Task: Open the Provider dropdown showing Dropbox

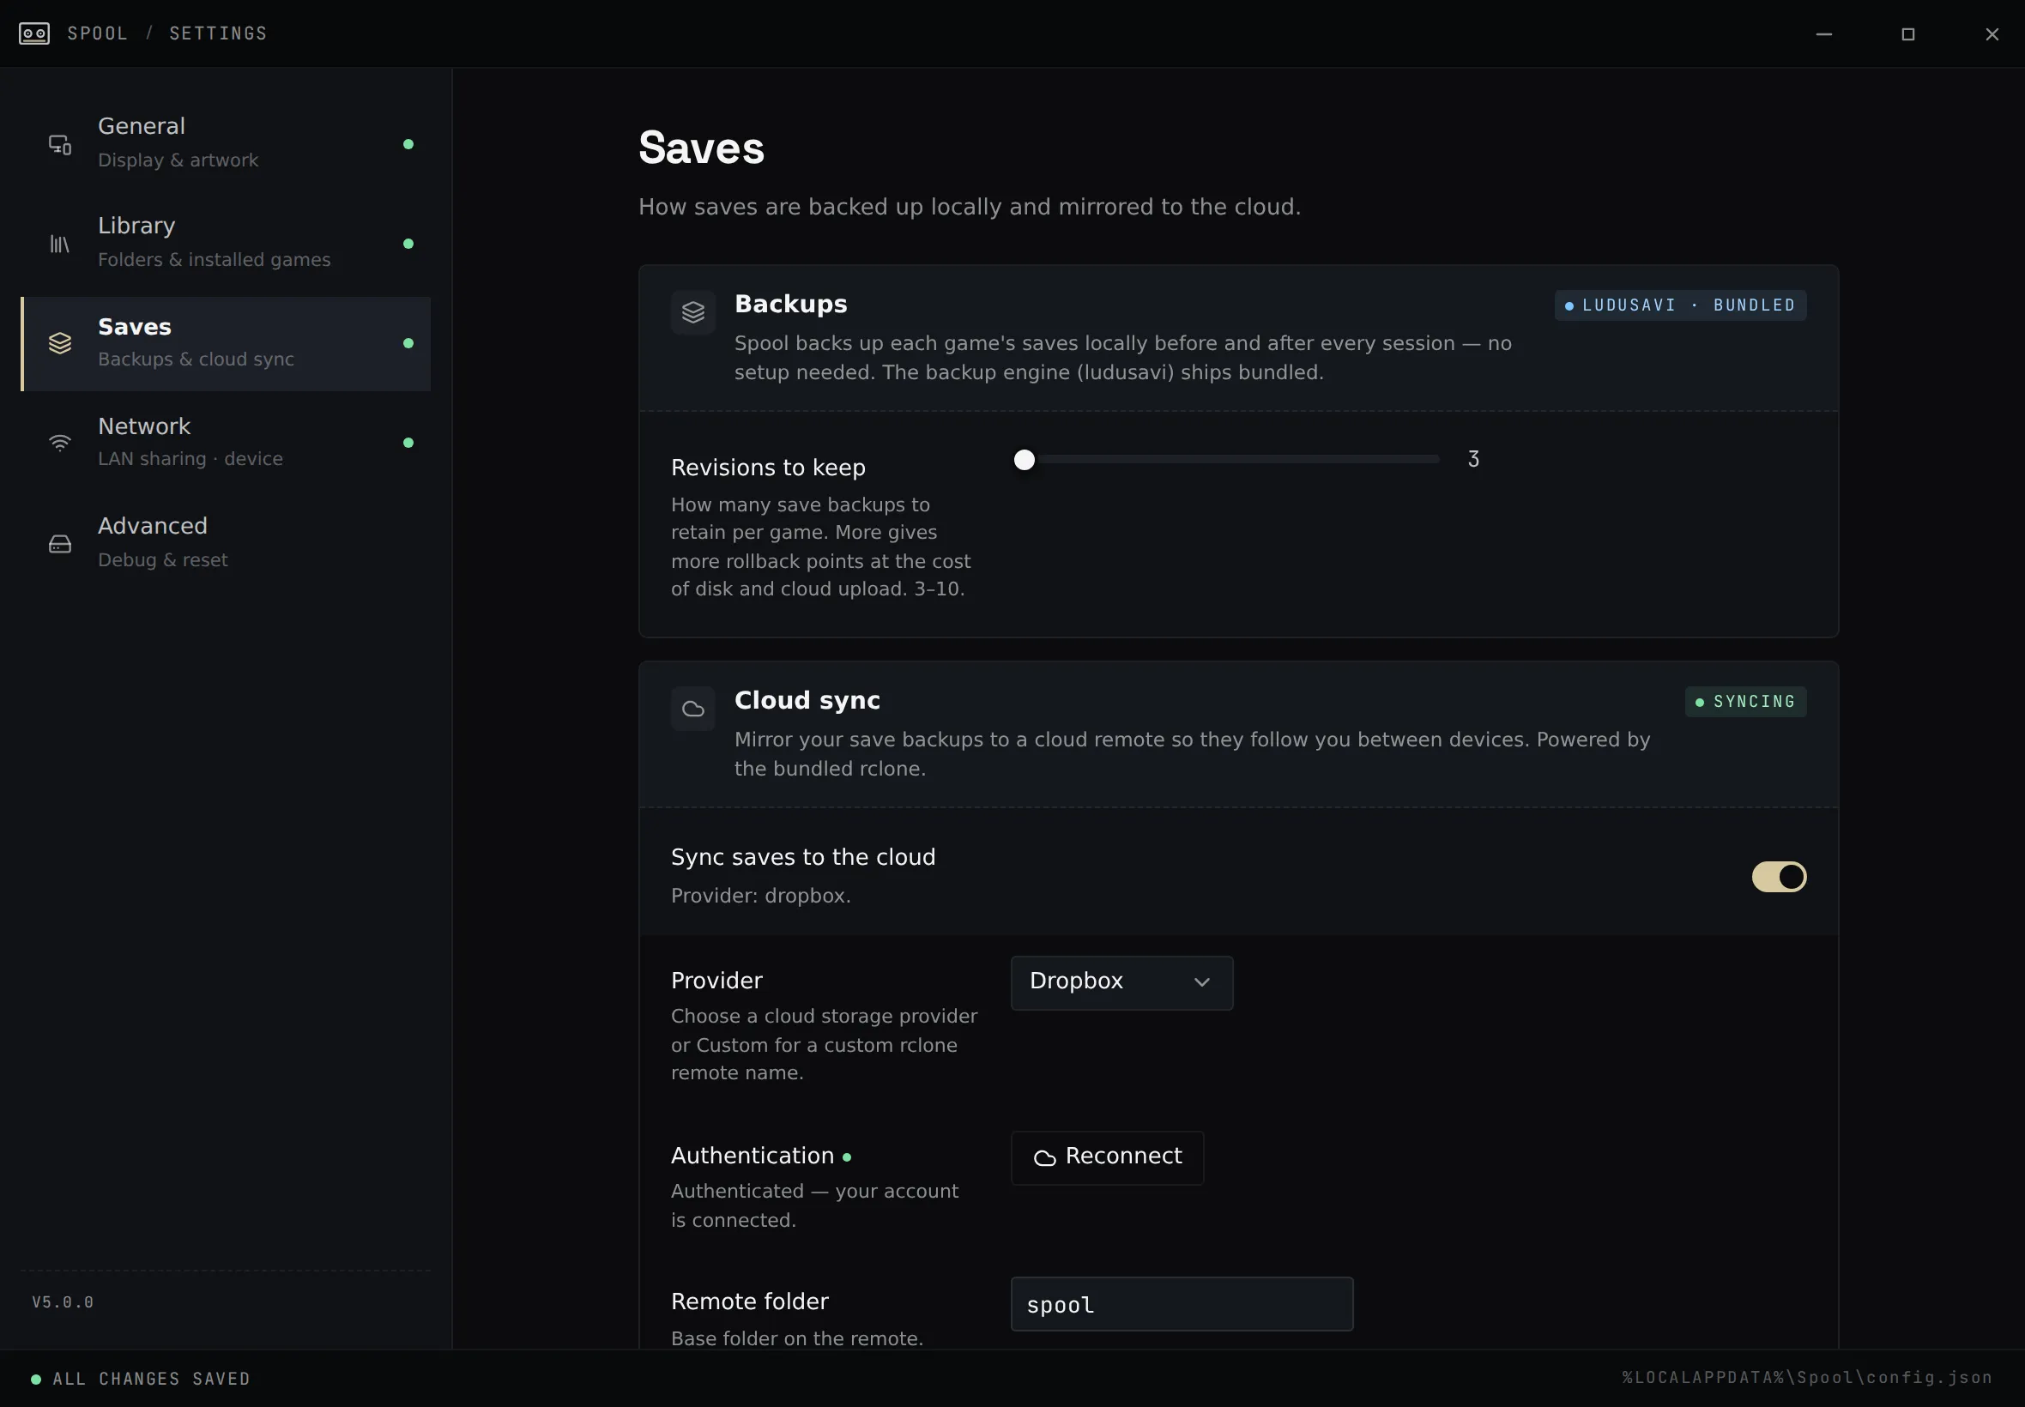Action: pos(1121,983)
